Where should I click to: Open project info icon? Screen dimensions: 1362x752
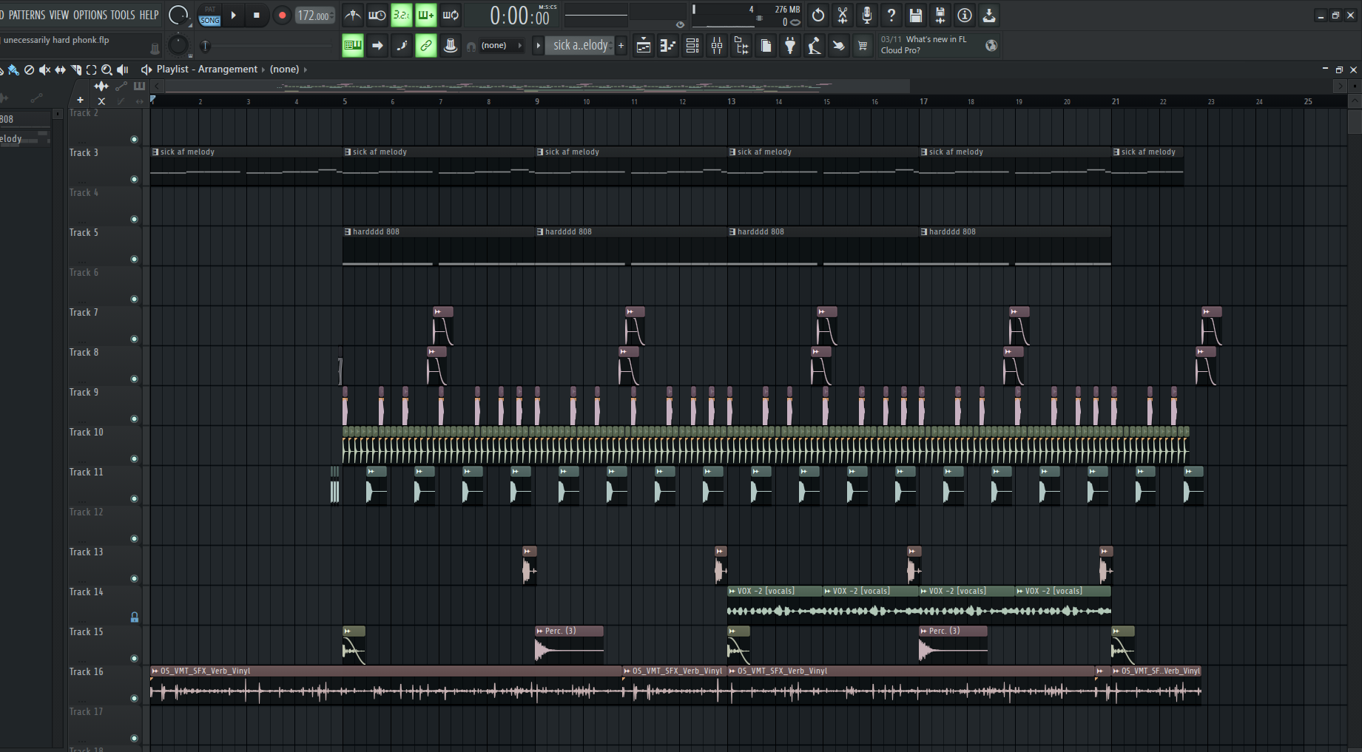click(965, 15)
